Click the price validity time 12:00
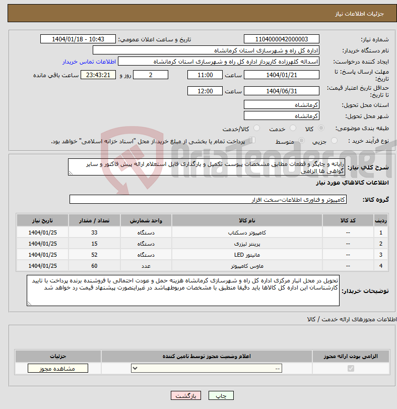 click(205, 91)
